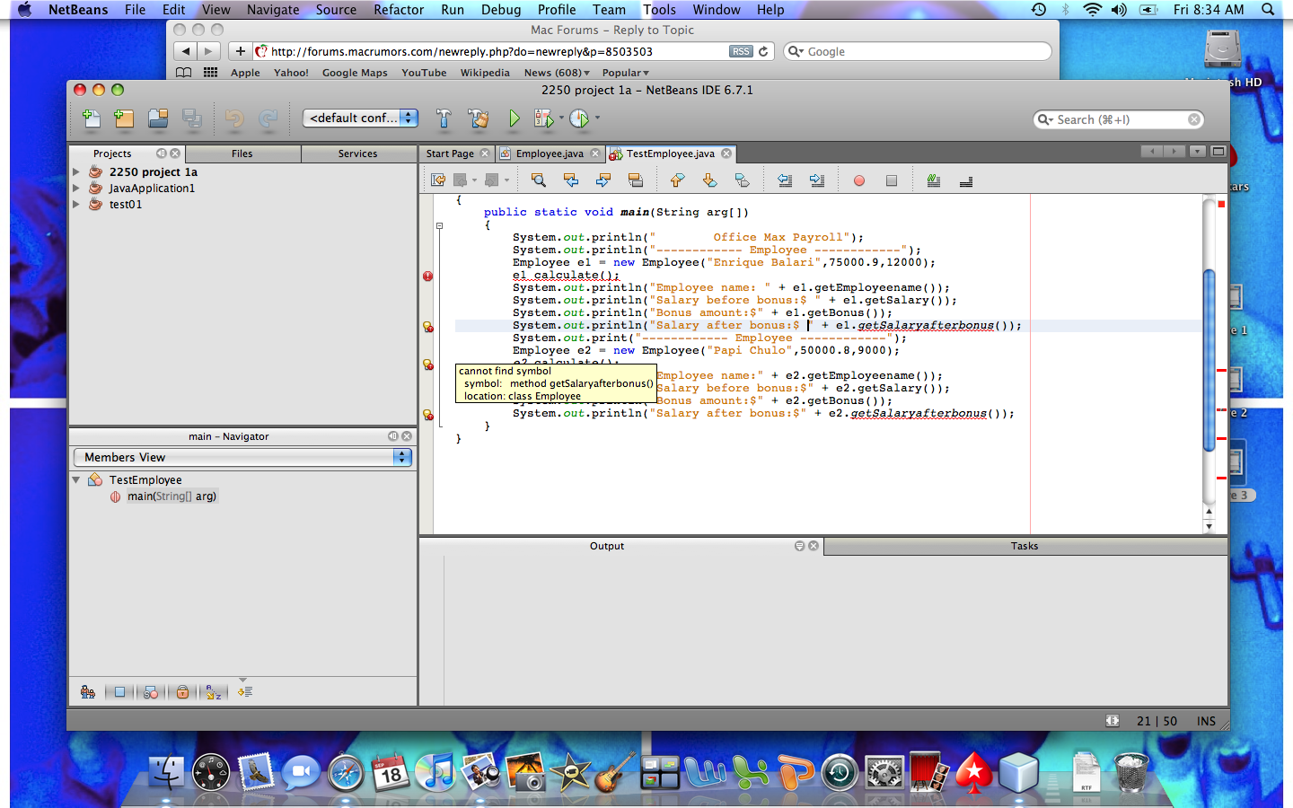Viewport: 1293px width, 808px height.
Task: Click the Safari reload page icon
Action: coord(763,51)
